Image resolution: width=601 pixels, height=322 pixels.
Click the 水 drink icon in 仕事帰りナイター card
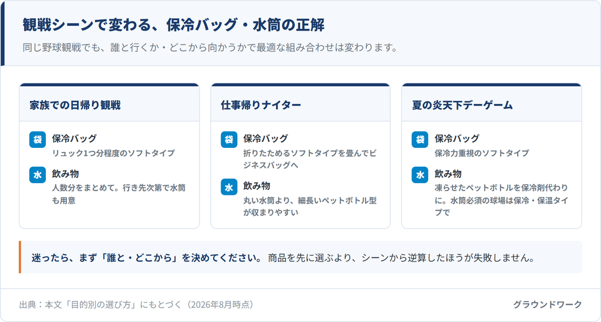(229, 187)
